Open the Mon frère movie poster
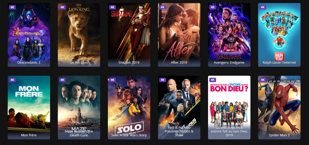This screenshot has width=309, height=145. [29, 108]
